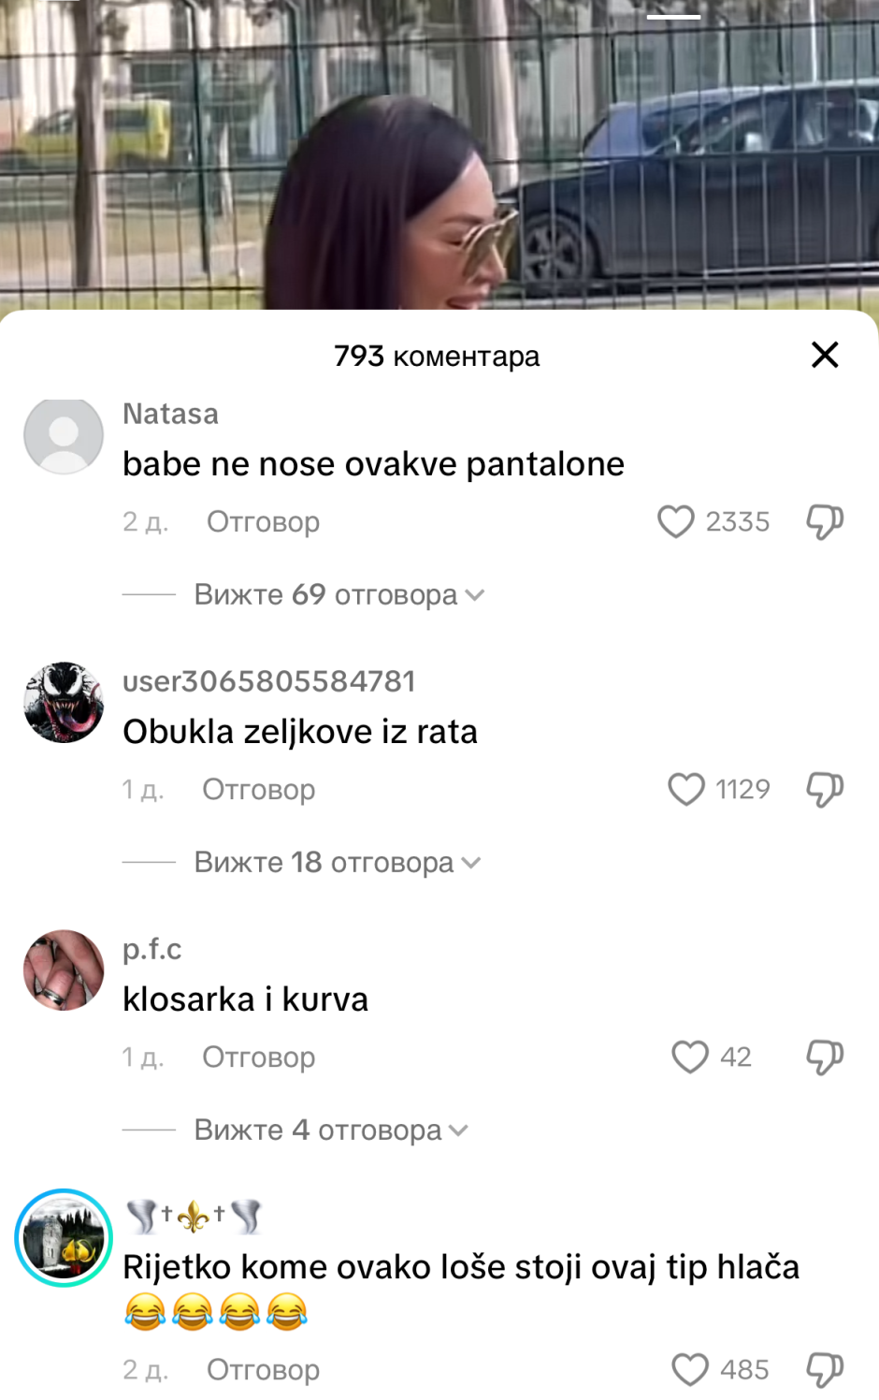The image size is (879, 1400).
Task: Dislike Natasa's comment about pantalone
Action: click(825, 521)
